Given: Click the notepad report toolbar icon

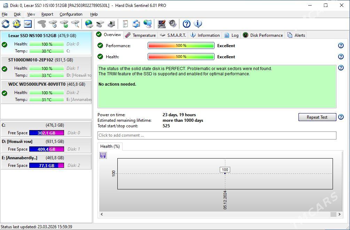Looking at the screenshot, I should tap(125, 24).
